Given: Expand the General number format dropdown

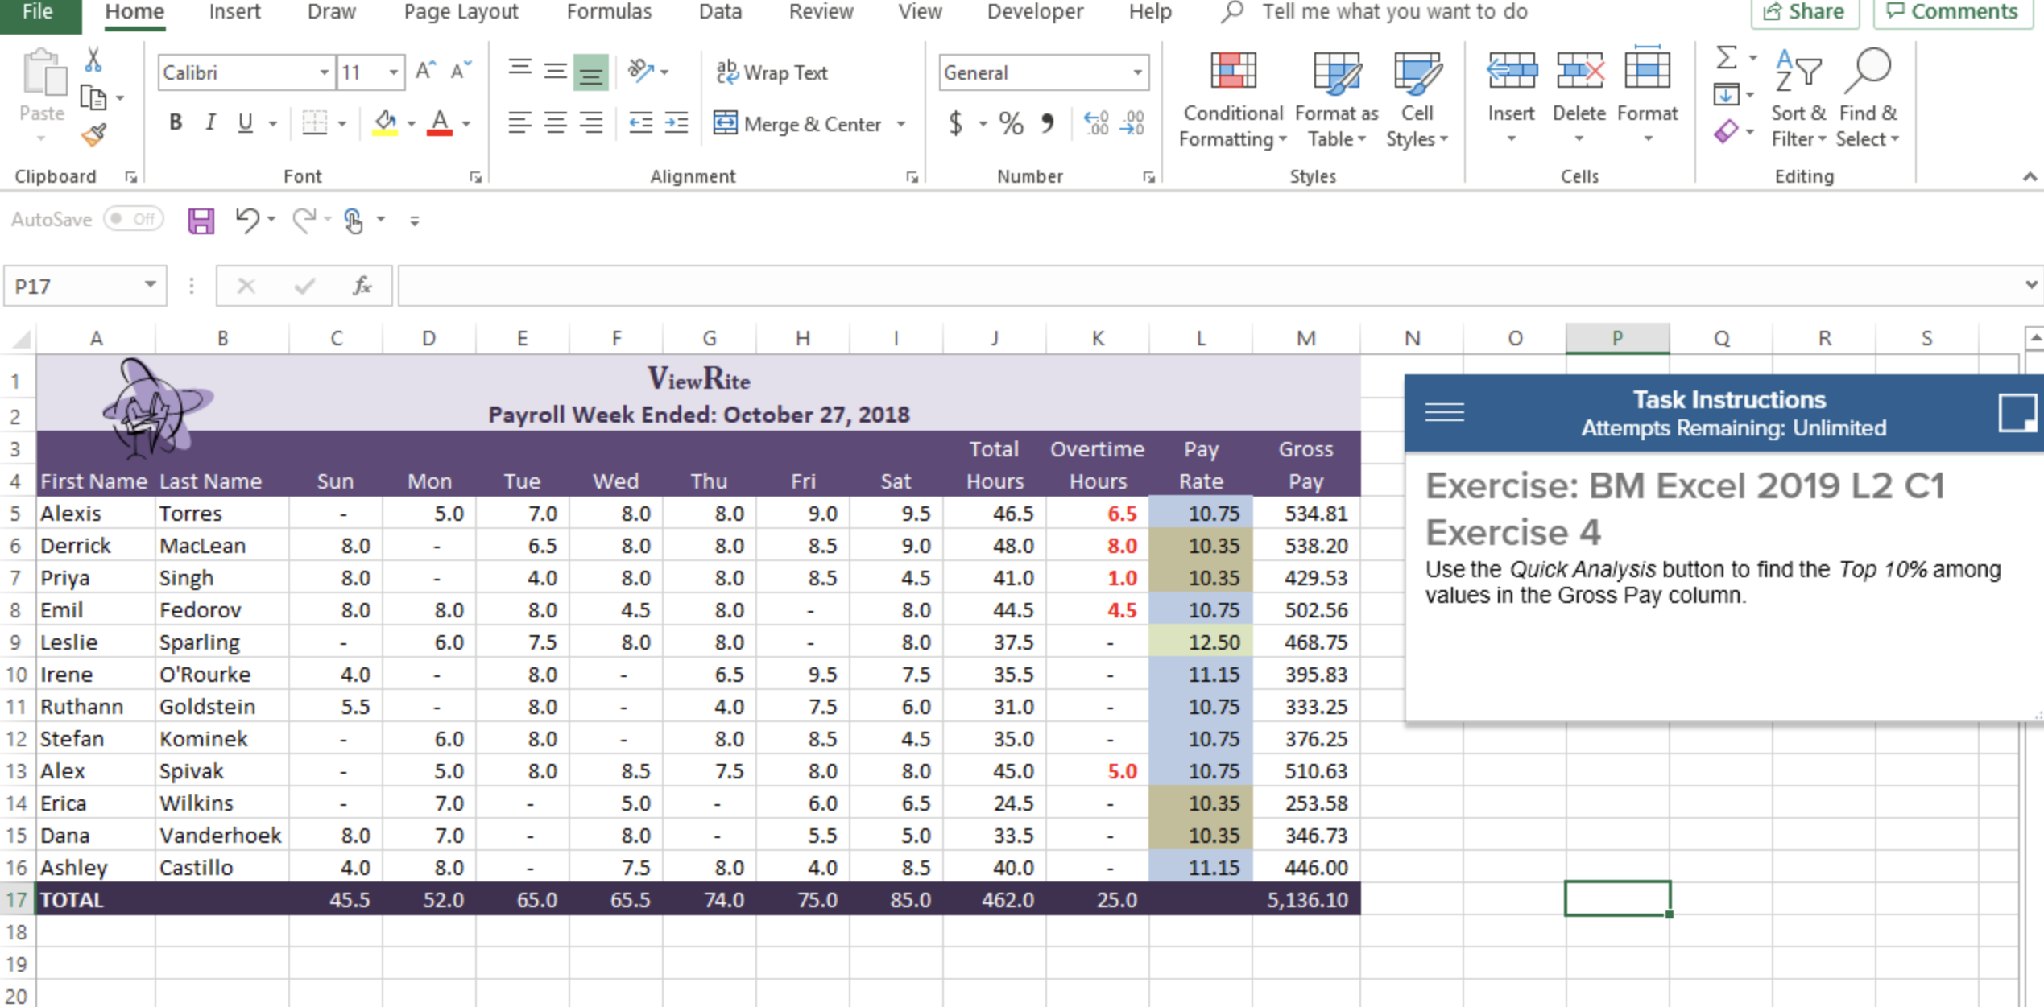Looking at the screenshot, I should (1137, 72).
